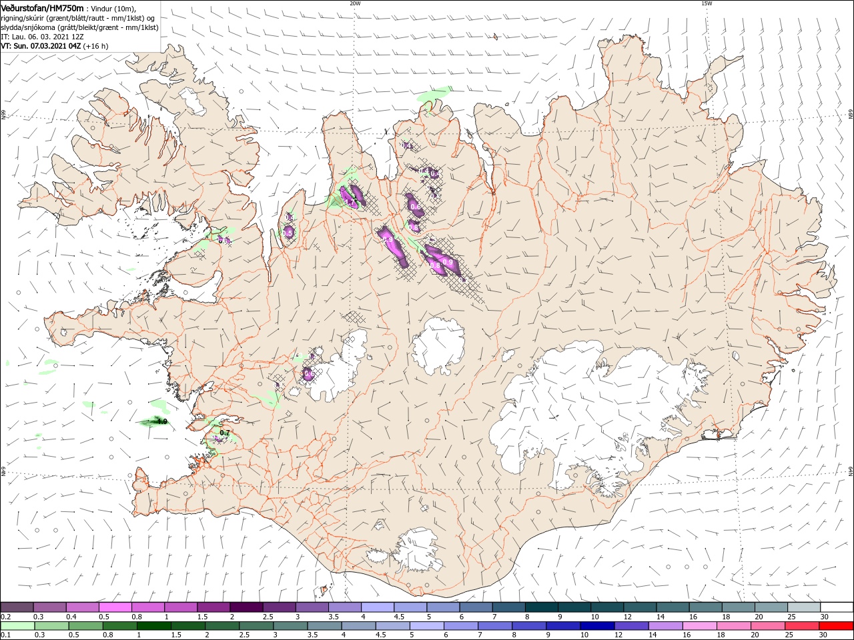Pick lower-row swatch between 12 and 14
Screen dimensions: 854x640
click(x=631, y=626)
